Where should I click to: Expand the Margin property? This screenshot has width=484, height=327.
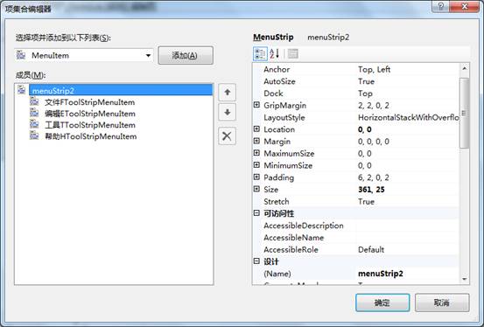point(256,141)
